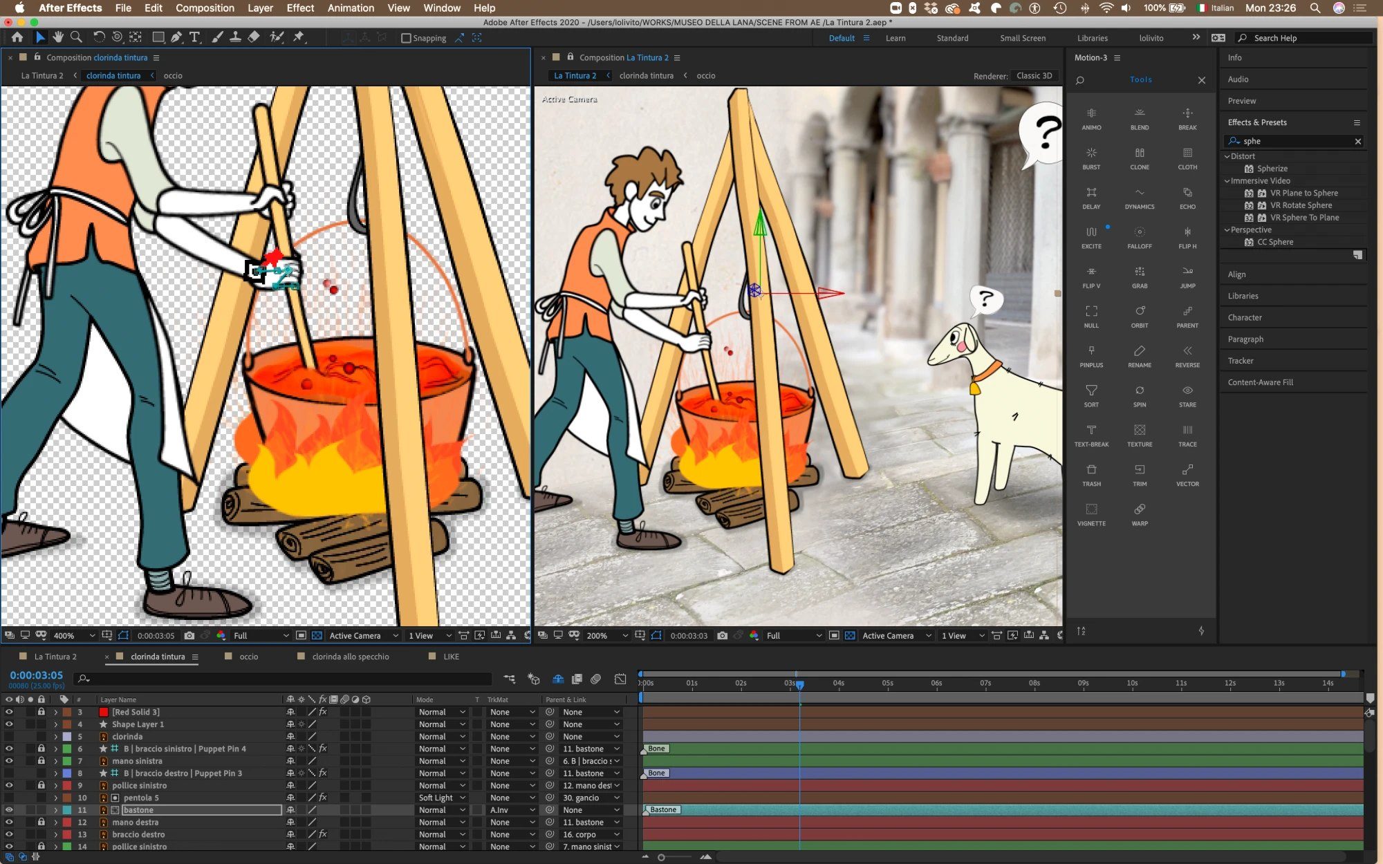Switch to clorinda allo specchio timeline tab
Viewport: 1383px width, 864px height.
click(350, 657)
